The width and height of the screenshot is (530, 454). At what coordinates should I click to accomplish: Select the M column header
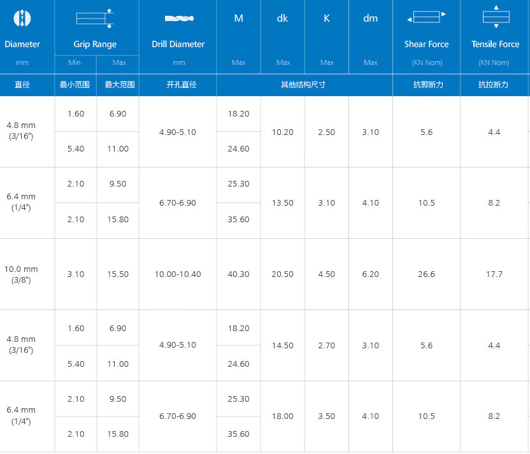238,18
